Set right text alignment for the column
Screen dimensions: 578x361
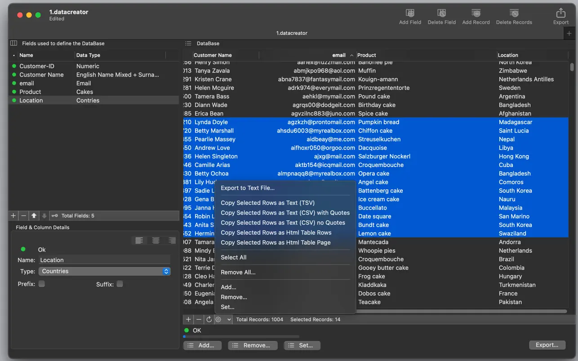172,241
